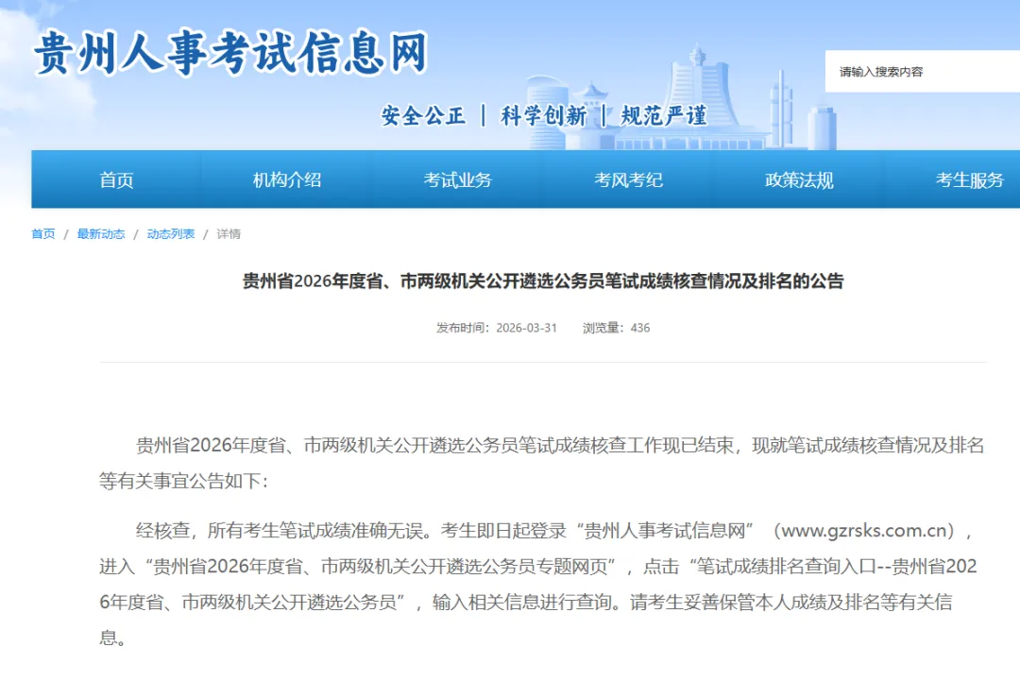
Task: Open the 考试业务 navigation menu
Action: [458, 179]
